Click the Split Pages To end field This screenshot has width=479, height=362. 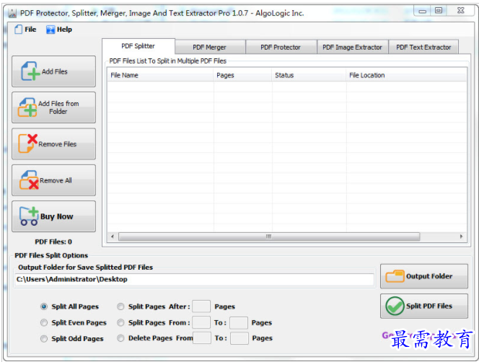pos(239,323)
